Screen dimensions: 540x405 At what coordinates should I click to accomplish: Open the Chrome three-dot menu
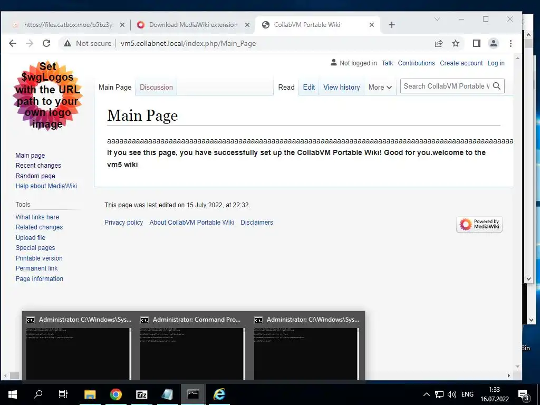pyautogui.click(x=510, y=43)
